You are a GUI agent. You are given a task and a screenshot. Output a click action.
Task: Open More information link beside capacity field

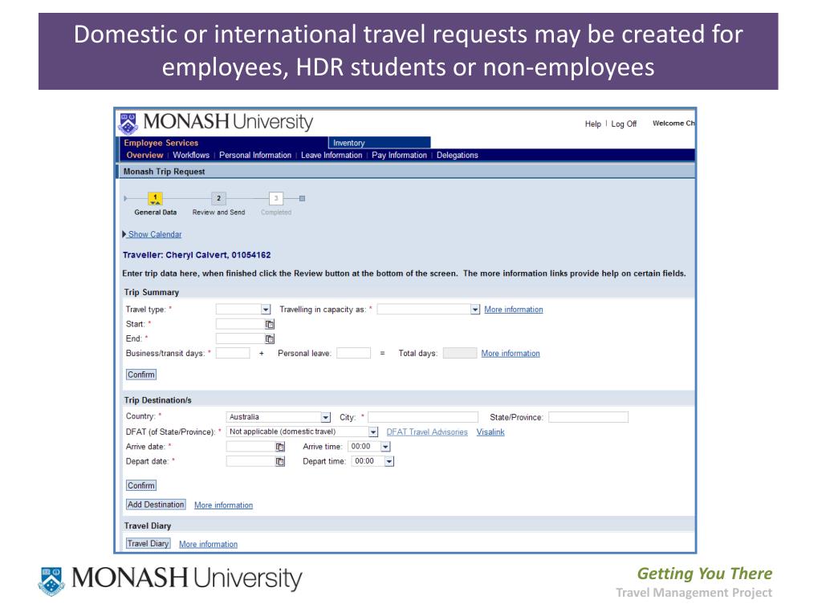[x=513, y=310]
